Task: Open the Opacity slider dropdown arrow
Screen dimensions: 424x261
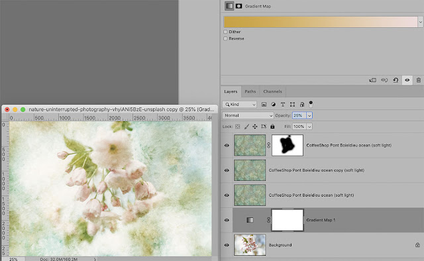Action: point(309,115)
